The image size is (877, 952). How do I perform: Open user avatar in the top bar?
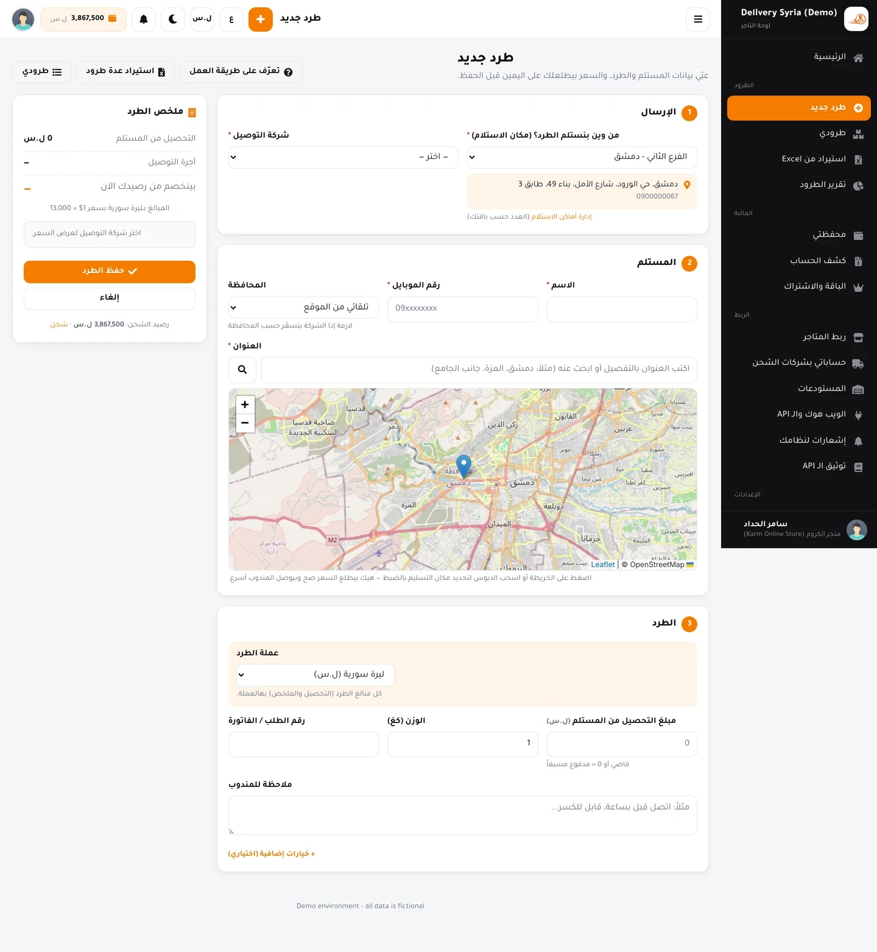pyautogui.click(x=23, y=19)
